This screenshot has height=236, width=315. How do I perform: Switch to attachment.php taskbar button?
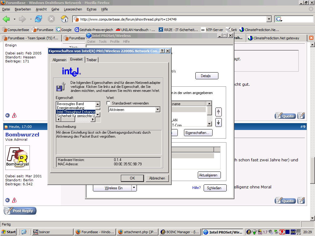coord(138,232)
